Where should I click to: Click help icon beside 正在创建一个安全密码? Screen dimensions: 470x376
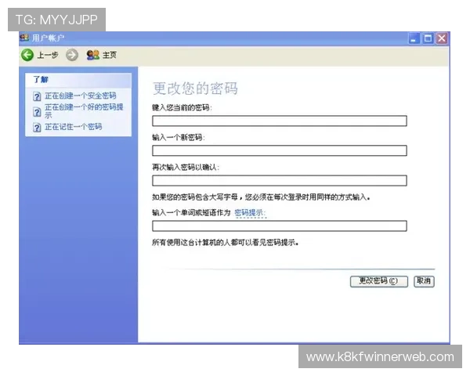pos(37,96)
